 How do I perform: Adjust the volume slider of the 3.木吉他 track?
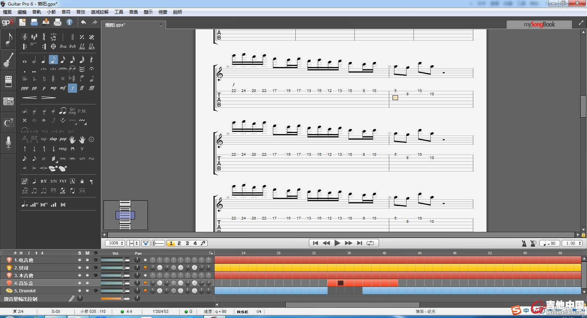[115, 276]
